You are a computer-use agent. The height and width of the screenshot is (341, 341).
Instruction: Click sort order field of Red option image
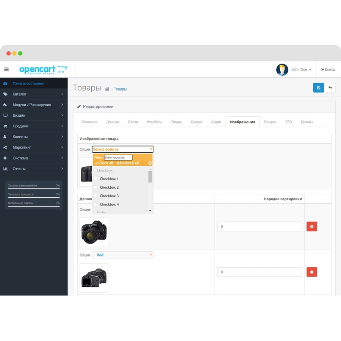pyautogui.click(x=260, y=272)
